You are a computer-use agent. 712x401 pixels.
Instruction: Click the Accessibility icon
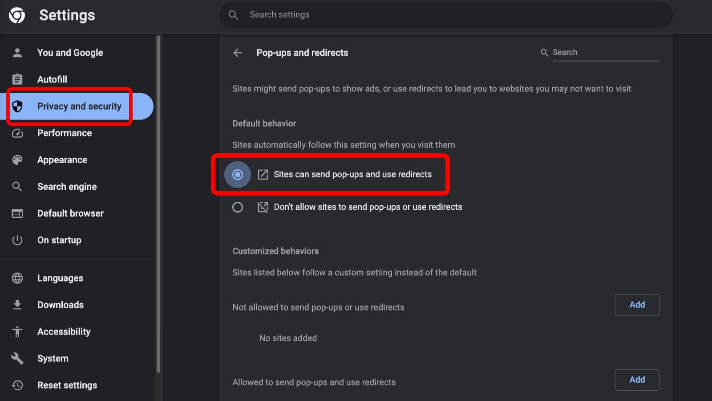tap(17, 331)
